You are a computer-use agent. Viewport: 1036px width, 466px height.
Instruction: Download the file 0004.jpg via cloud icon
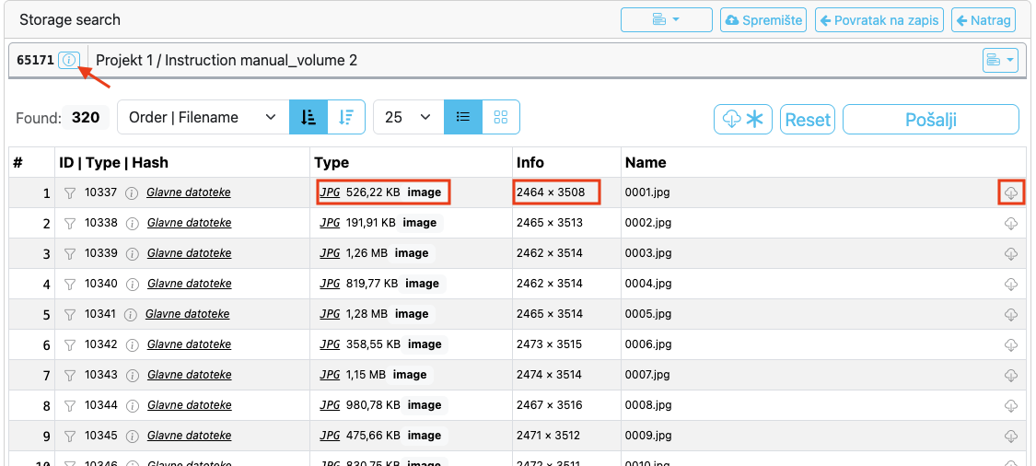pos(1010,285)
